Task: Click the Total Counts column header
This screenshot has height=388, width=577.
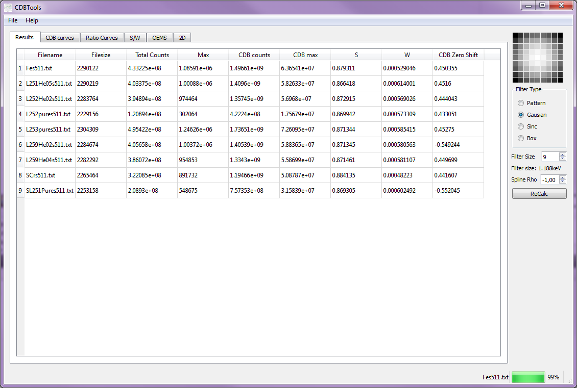Action: 152,55
